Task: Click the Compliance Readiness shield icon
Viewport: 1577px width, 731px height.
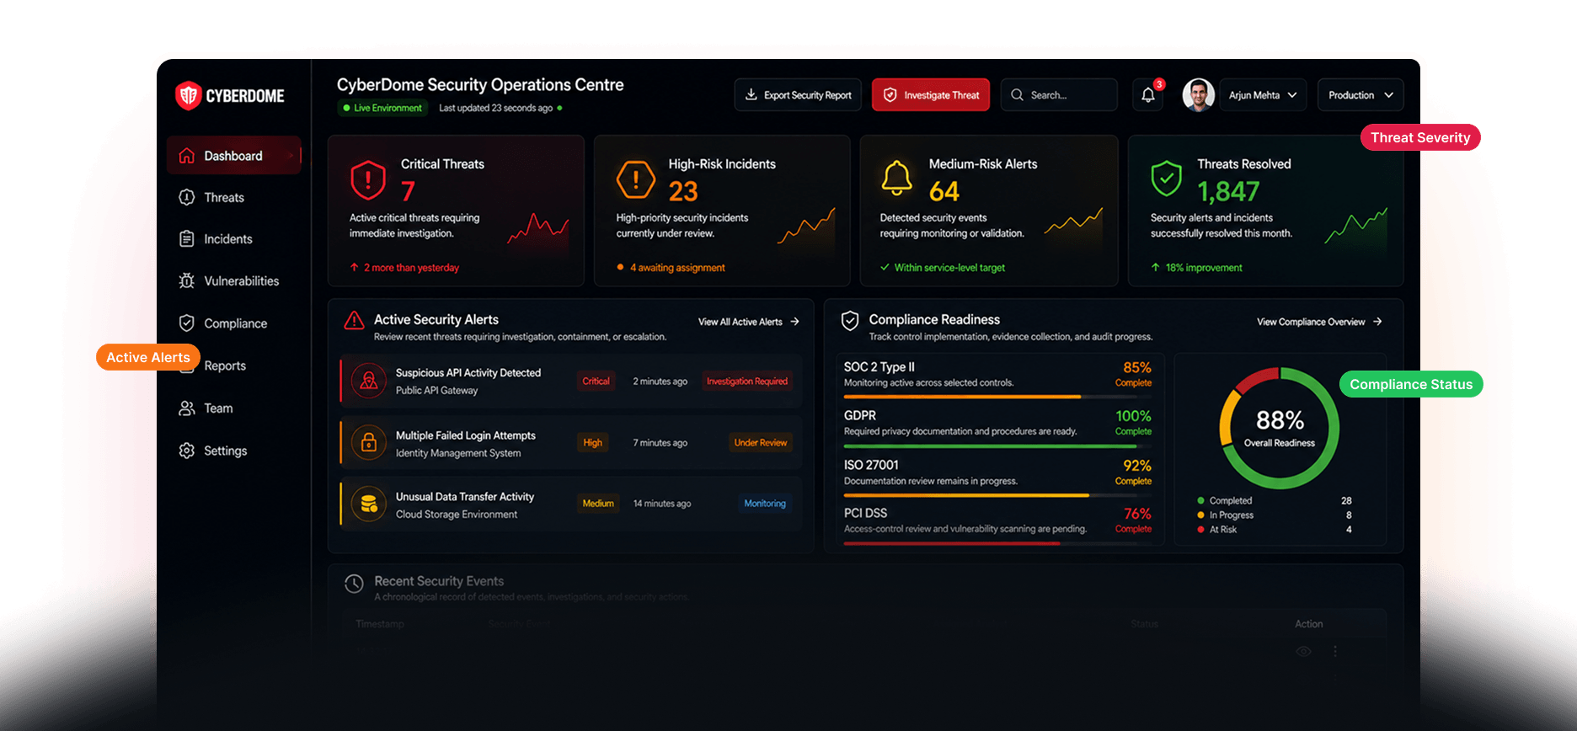Action: coord(850,321)
